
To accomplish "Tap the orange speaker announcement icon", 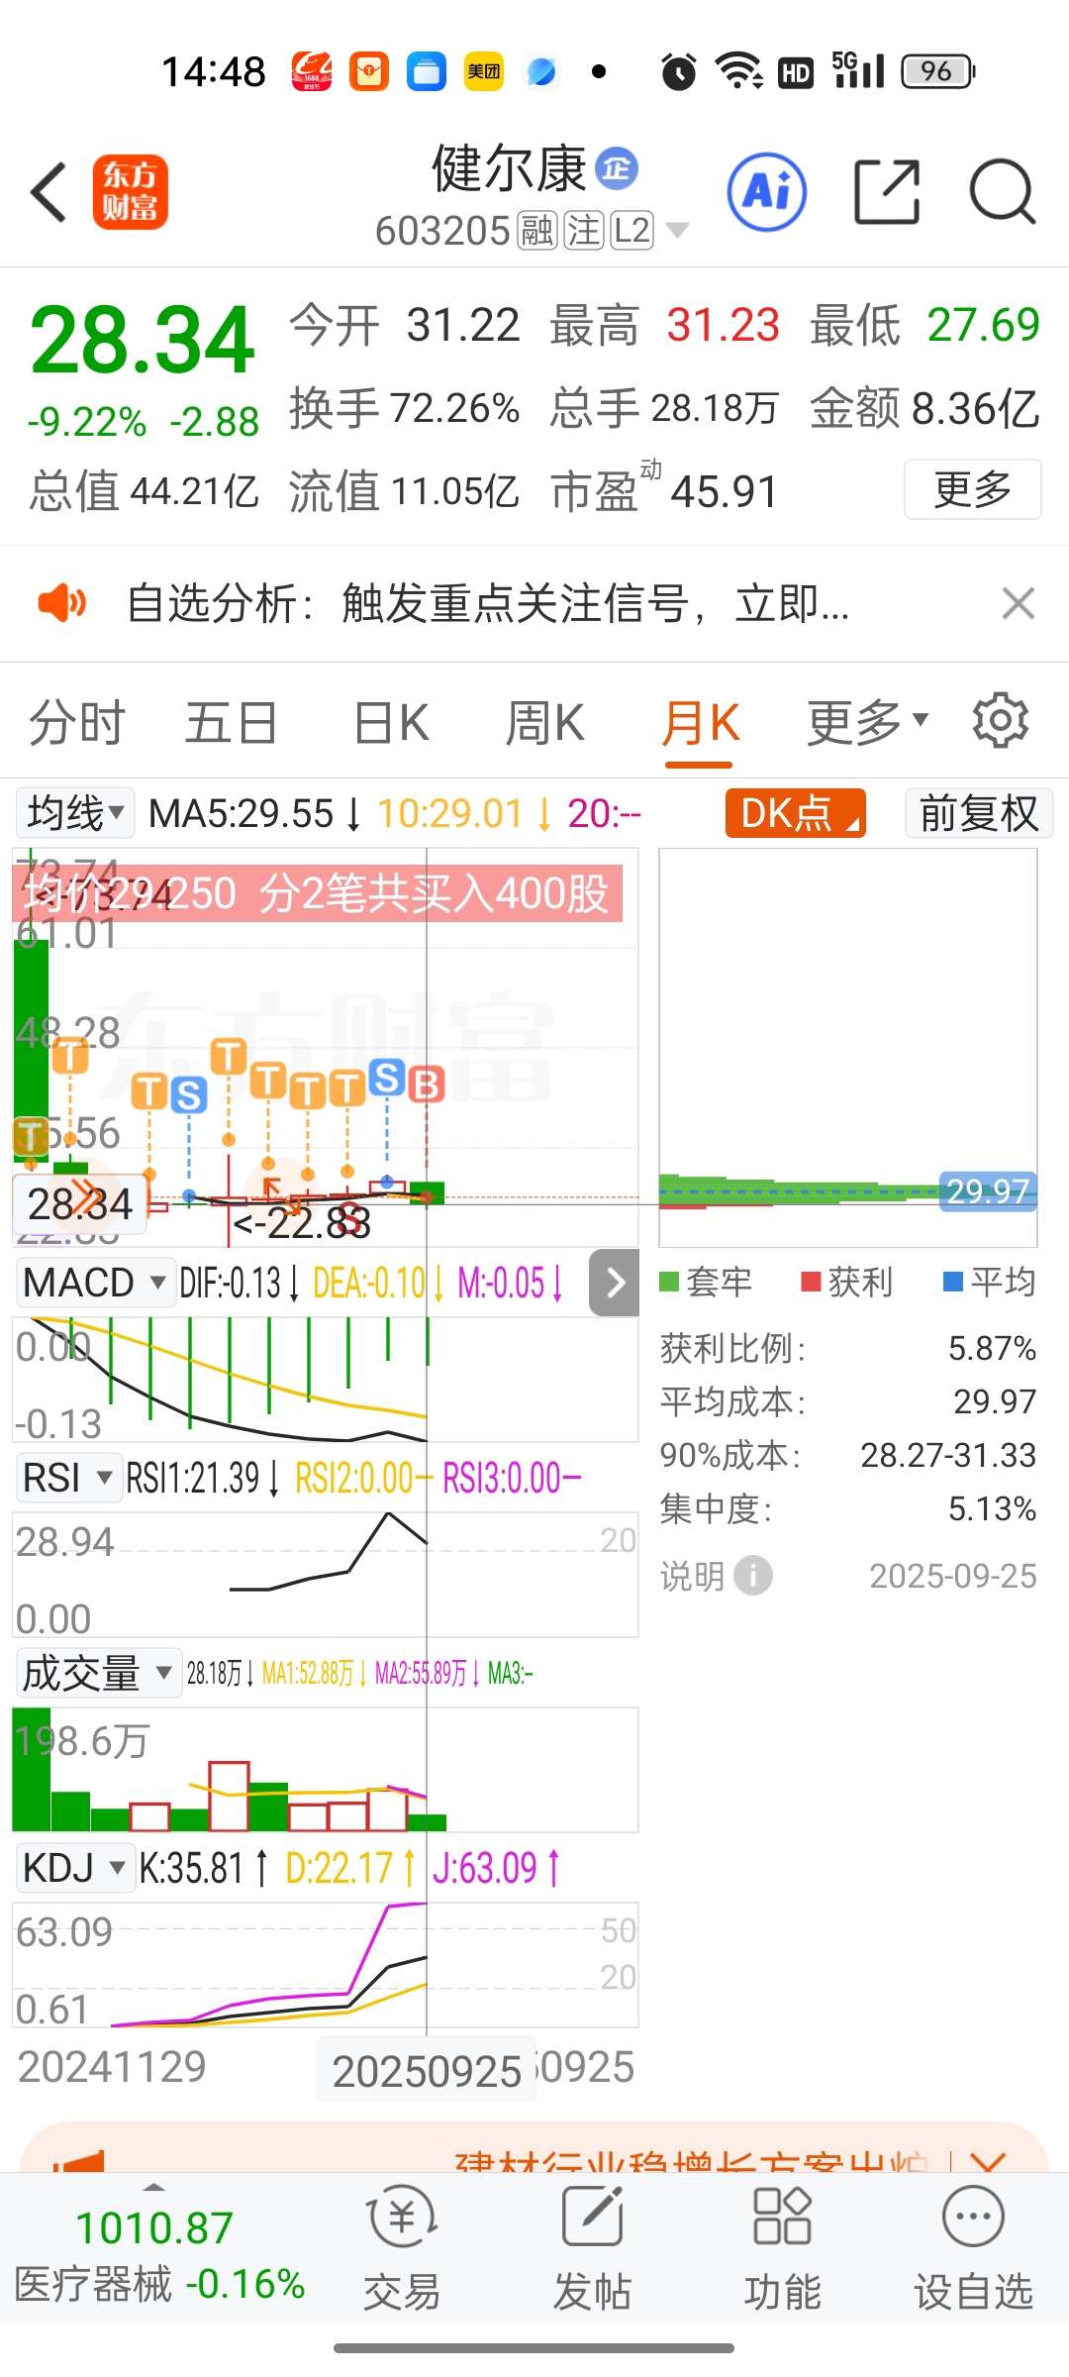I will coord(61,603).
